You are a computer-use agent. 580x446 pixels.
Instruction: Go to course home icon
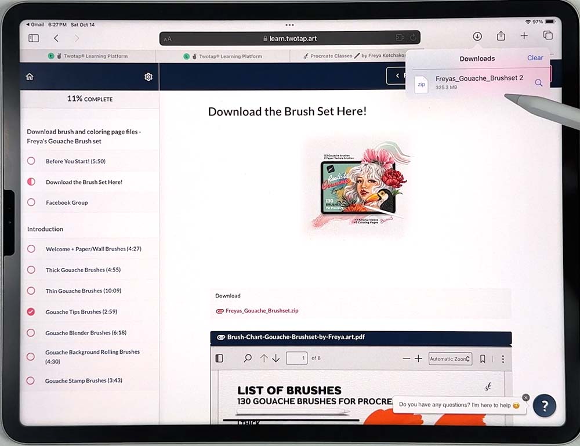tap(30, 77)
